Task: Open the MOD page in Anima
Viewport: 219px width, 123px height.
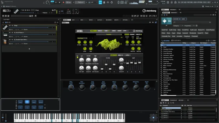Action: click(114, 31)
